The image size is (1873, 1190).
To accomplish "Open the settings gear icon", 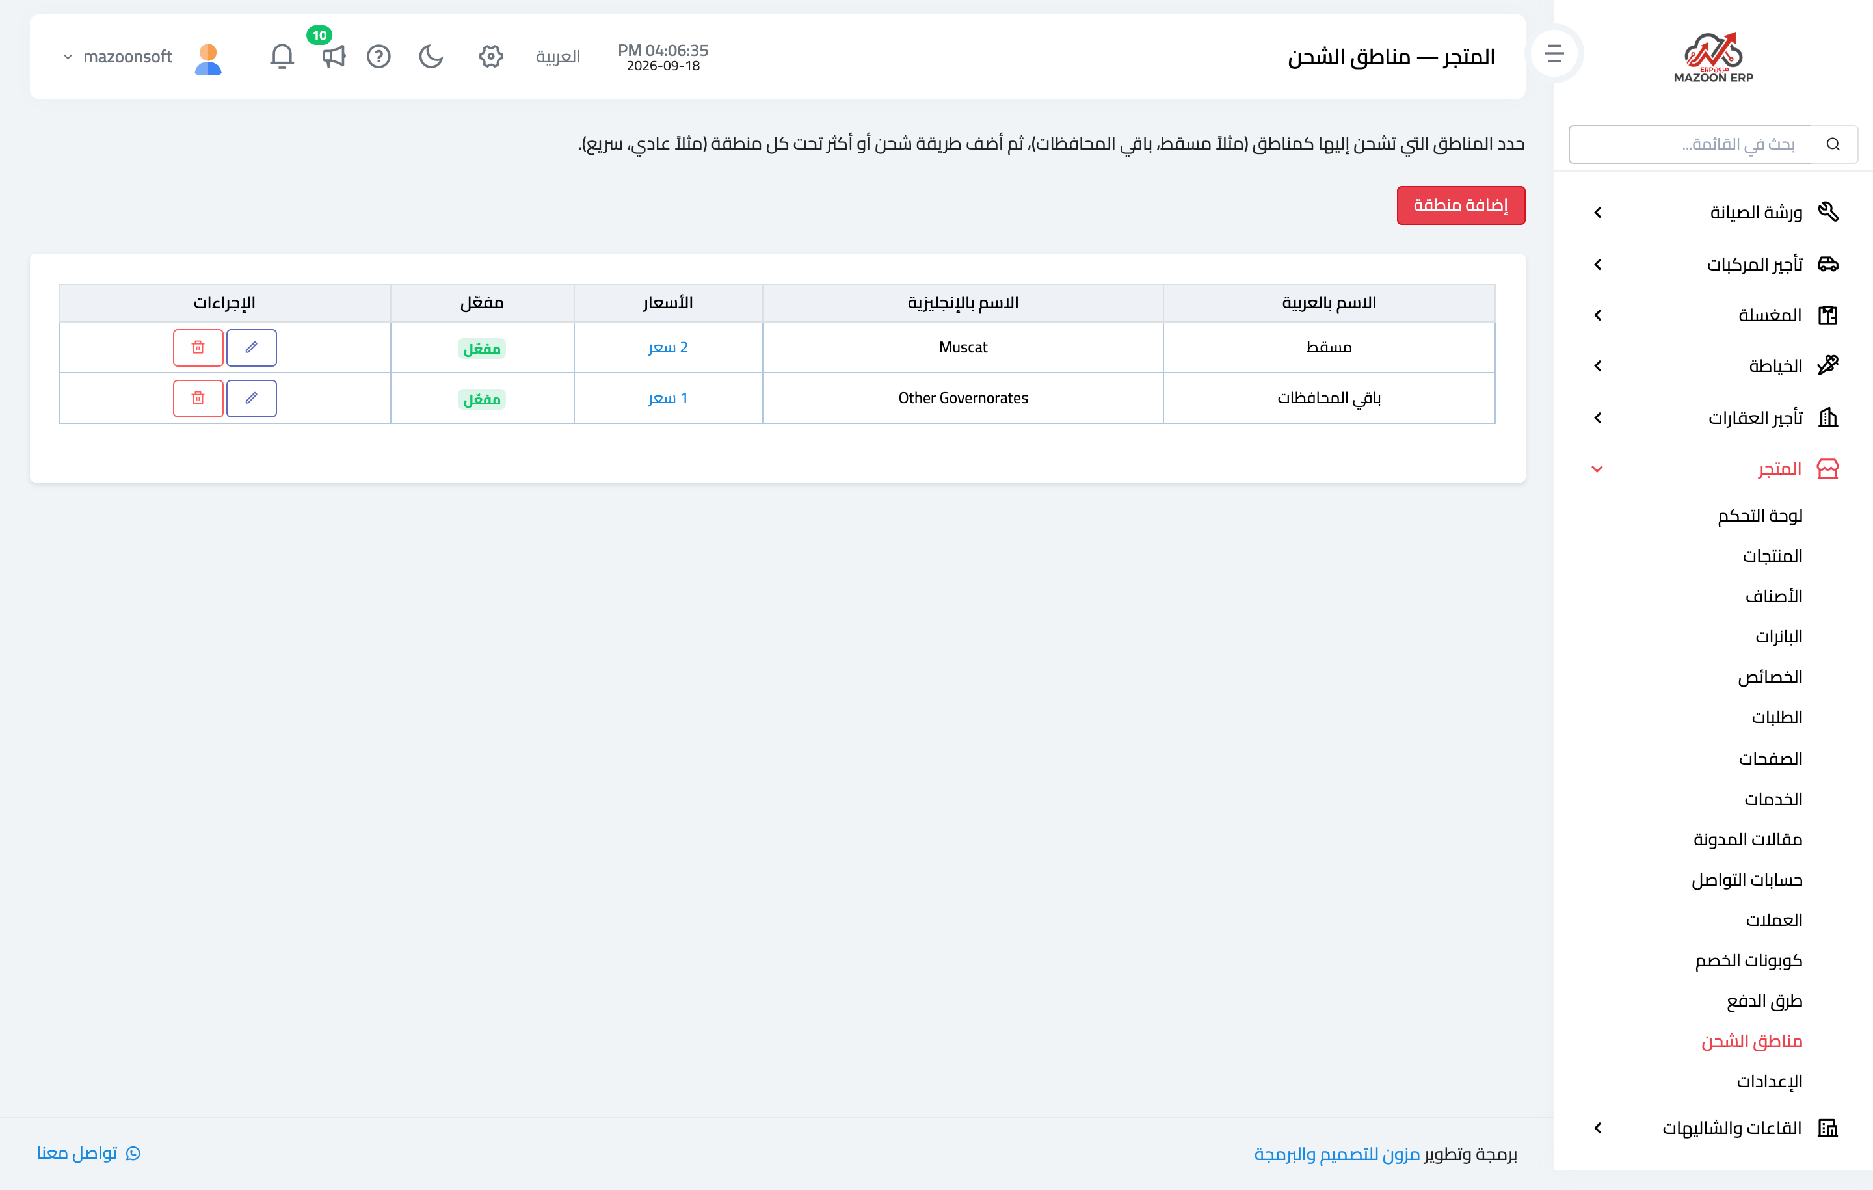I will click(x=491, y=56).
